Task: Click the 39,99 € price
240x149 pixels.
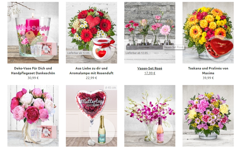Action: pos(208,78)
